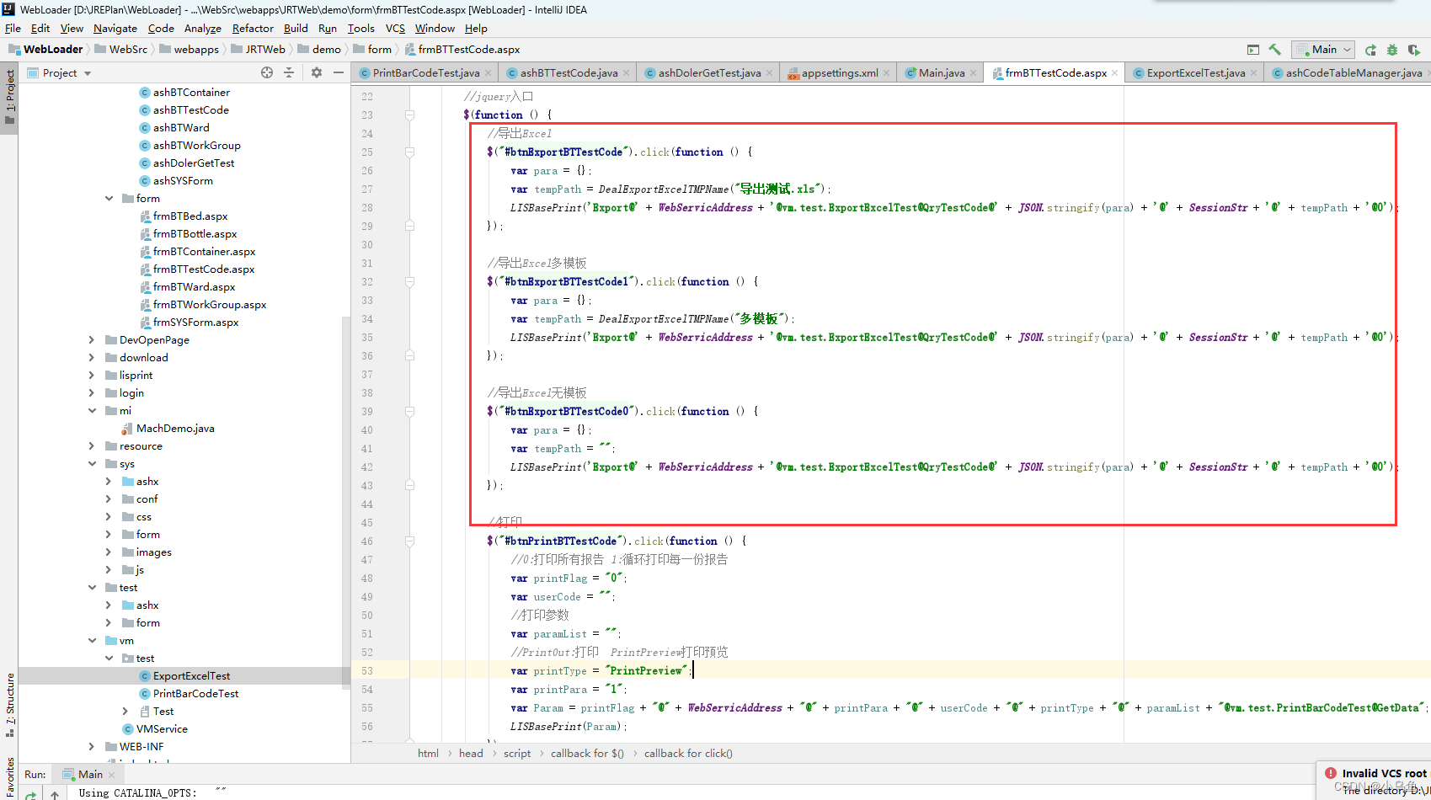Viewport: 1431px width, 800px height.
Task: Expand the download folder
Action: click(92, 358)
